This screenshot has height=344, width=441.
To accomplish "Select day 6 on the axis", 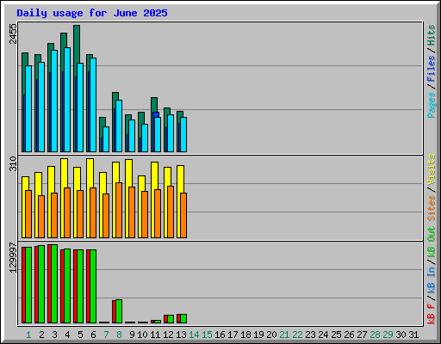I will point(93,335).
